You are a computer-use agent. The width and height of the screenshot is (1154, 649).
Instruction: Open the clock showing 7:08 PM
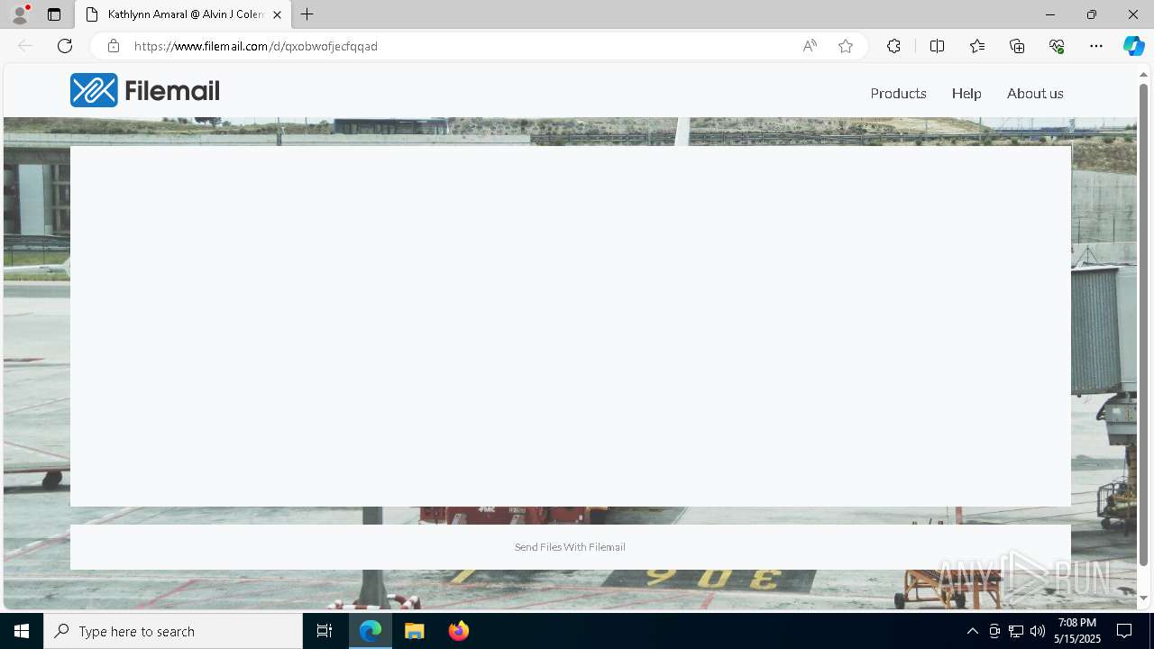(x=1077, y=631)
